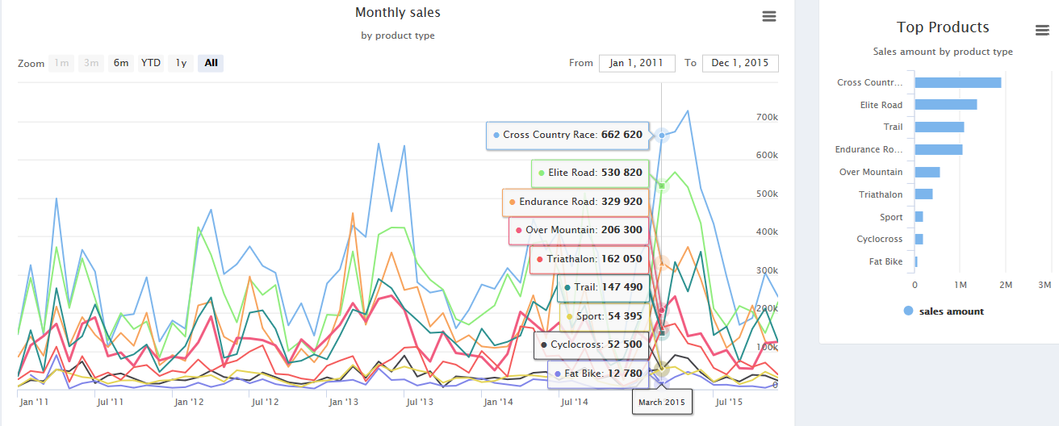1059x426 pixels.
Task: Click the 1m zoom button
Action: click(61, 63)
